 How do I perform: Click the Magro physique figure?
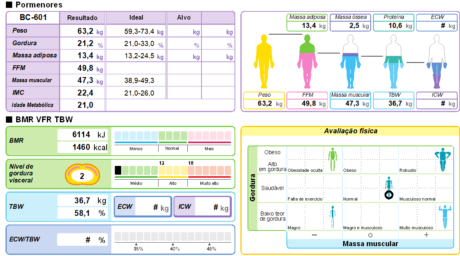tap(333, 216)
